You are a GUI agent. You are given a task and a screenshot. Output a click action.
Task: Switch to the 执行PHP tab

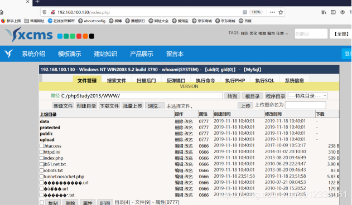(x=235, y=81)
